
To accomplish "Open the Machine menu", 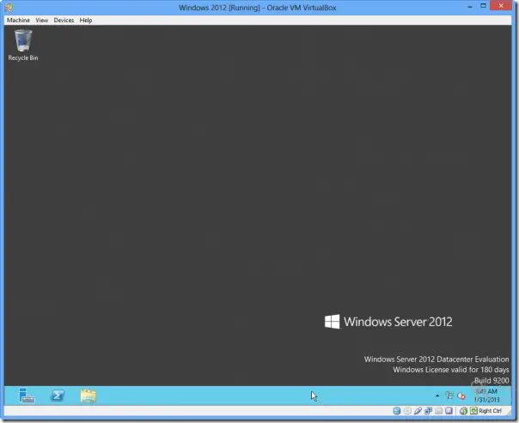I will coord(18,20).
